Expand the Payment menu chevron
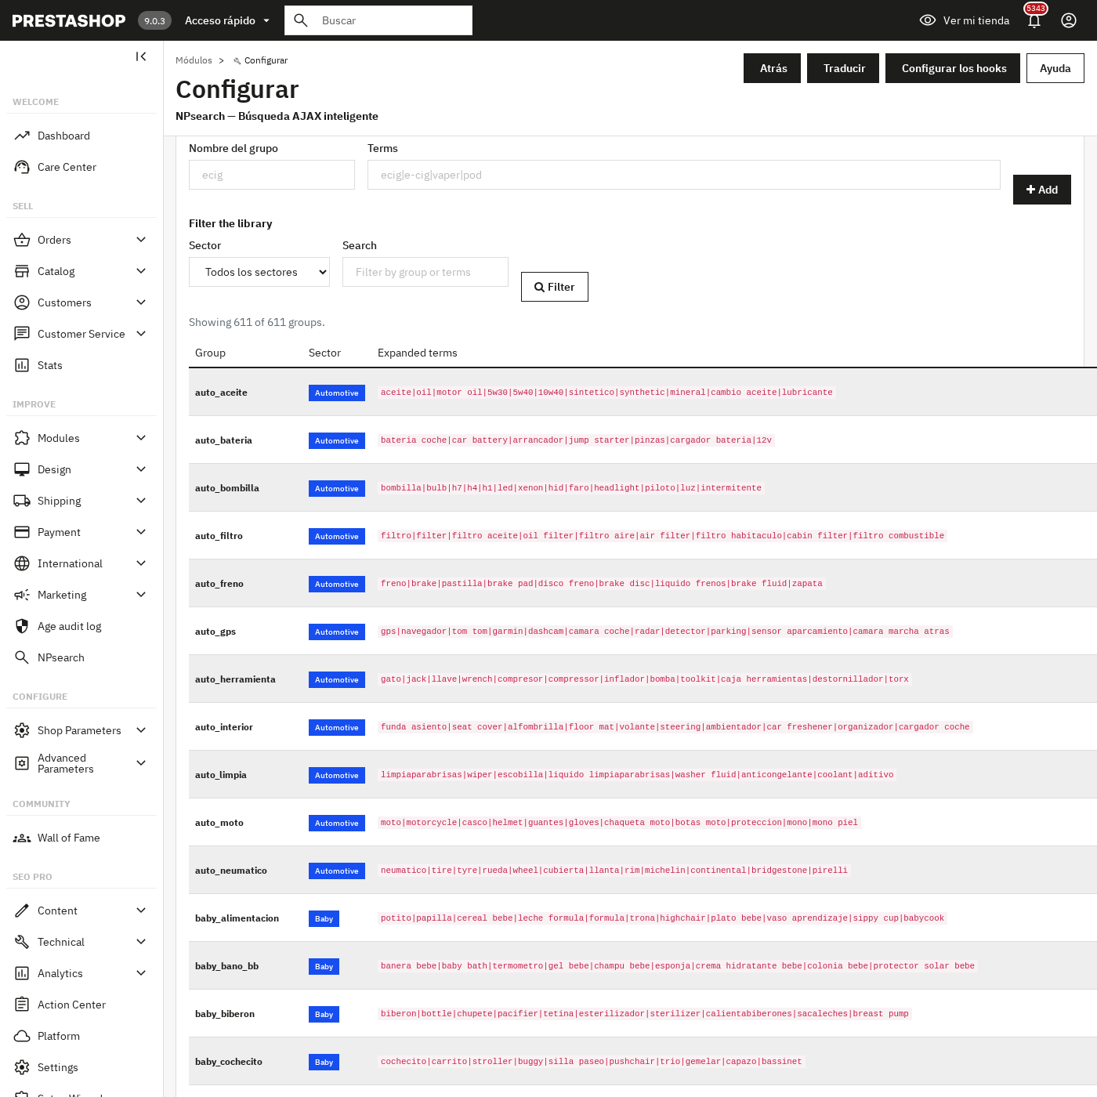Screen dimensions: 1097x1097 [141, 532]
